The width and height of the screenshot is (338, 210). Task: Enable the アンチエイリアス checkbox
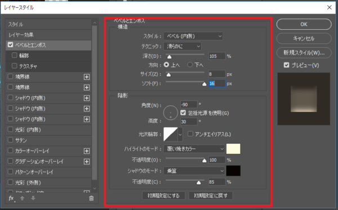click(x=190, y=134)
